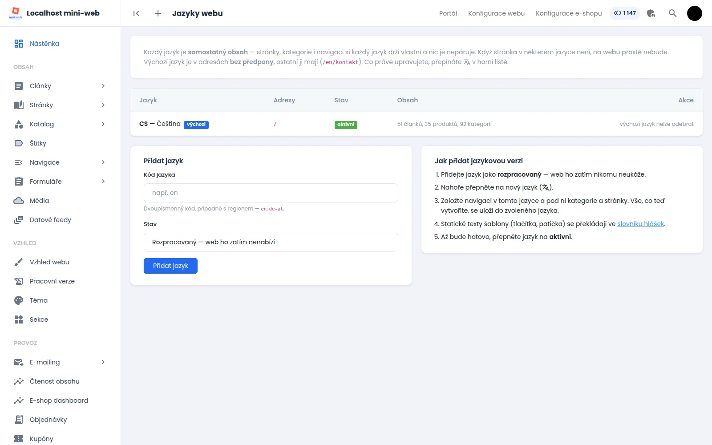Open Konfigurace e-shopu in the top menu
The image size is (712, 445).
[569, 13]
